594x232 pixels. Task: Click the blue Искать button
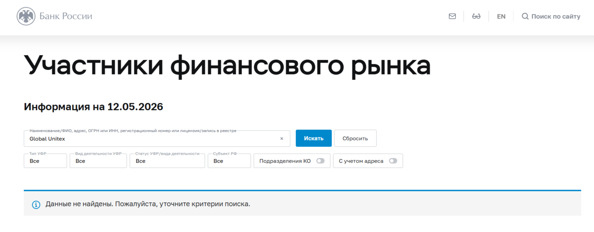pos(313,138)
